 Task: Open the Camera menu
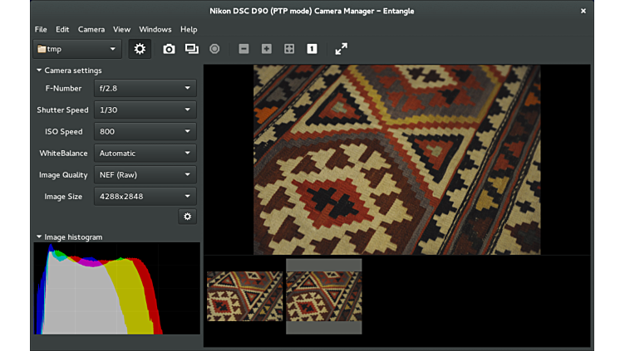(x=91, y=29)
